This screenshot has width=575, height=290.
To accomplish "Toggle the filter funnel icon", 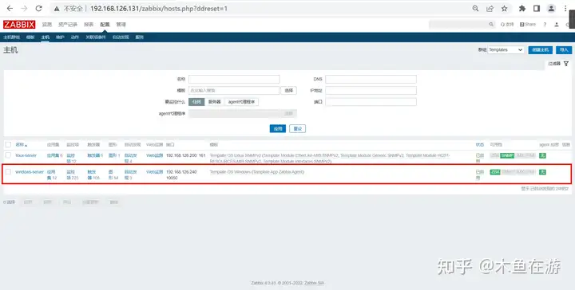I will coord(566,64).
